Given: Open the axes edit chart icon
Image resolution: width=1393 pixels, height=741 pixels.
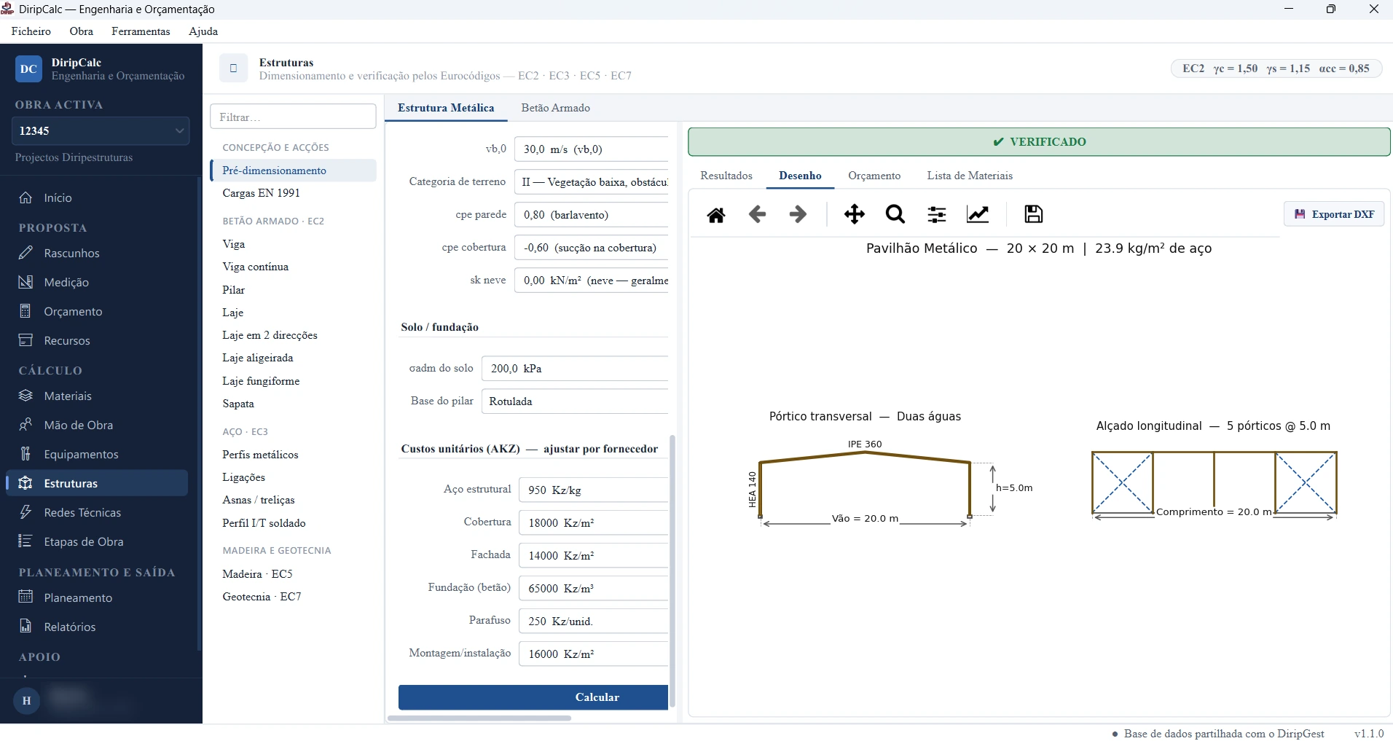Looking at the screenshot, I should click(978, 214).
